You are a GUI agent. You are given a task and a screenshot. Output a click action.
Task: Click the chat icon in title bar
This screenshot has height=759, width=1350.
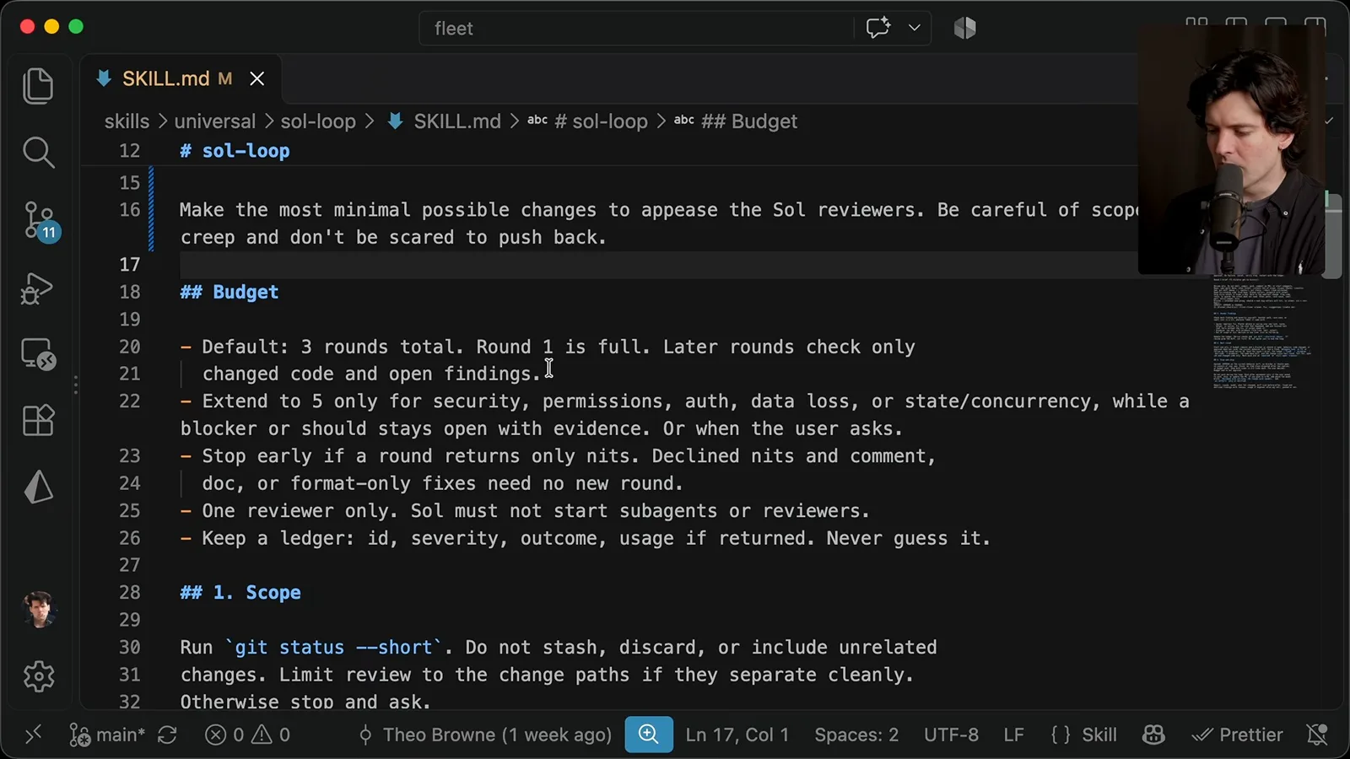pyautogui.click(x=878, y=28)
